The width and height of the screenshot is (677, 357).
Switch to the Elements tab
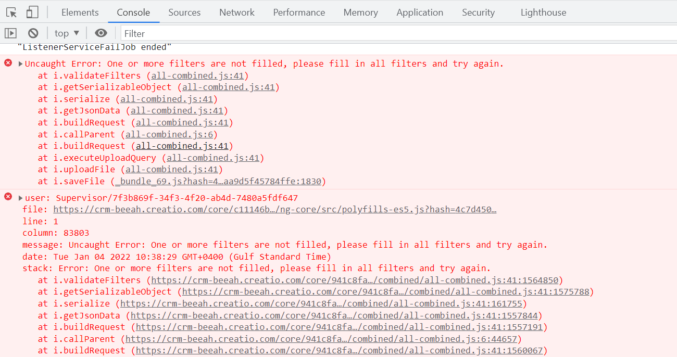pos(80,12)
